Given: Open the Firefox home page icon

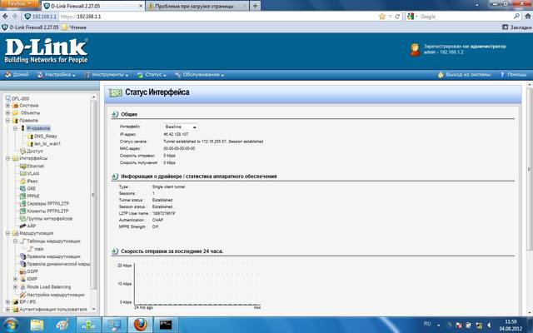Looking at the screenshot, I should click(528, 16).
